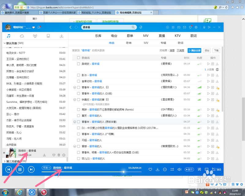245x196 pixels.
Task: Download the playing song from bottom bar
Action: [158, 169]
